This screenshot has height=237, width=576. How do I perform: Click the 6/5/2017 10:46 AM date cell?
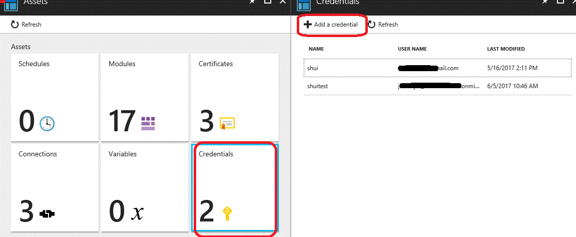(512, 86)
